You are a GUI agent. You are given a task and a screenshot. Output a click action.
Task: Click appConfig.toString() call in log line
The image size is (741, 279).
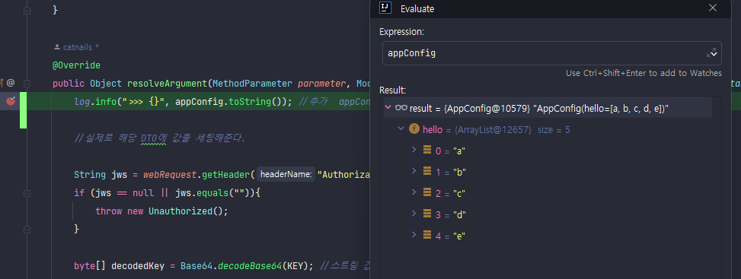click(230, 102)
